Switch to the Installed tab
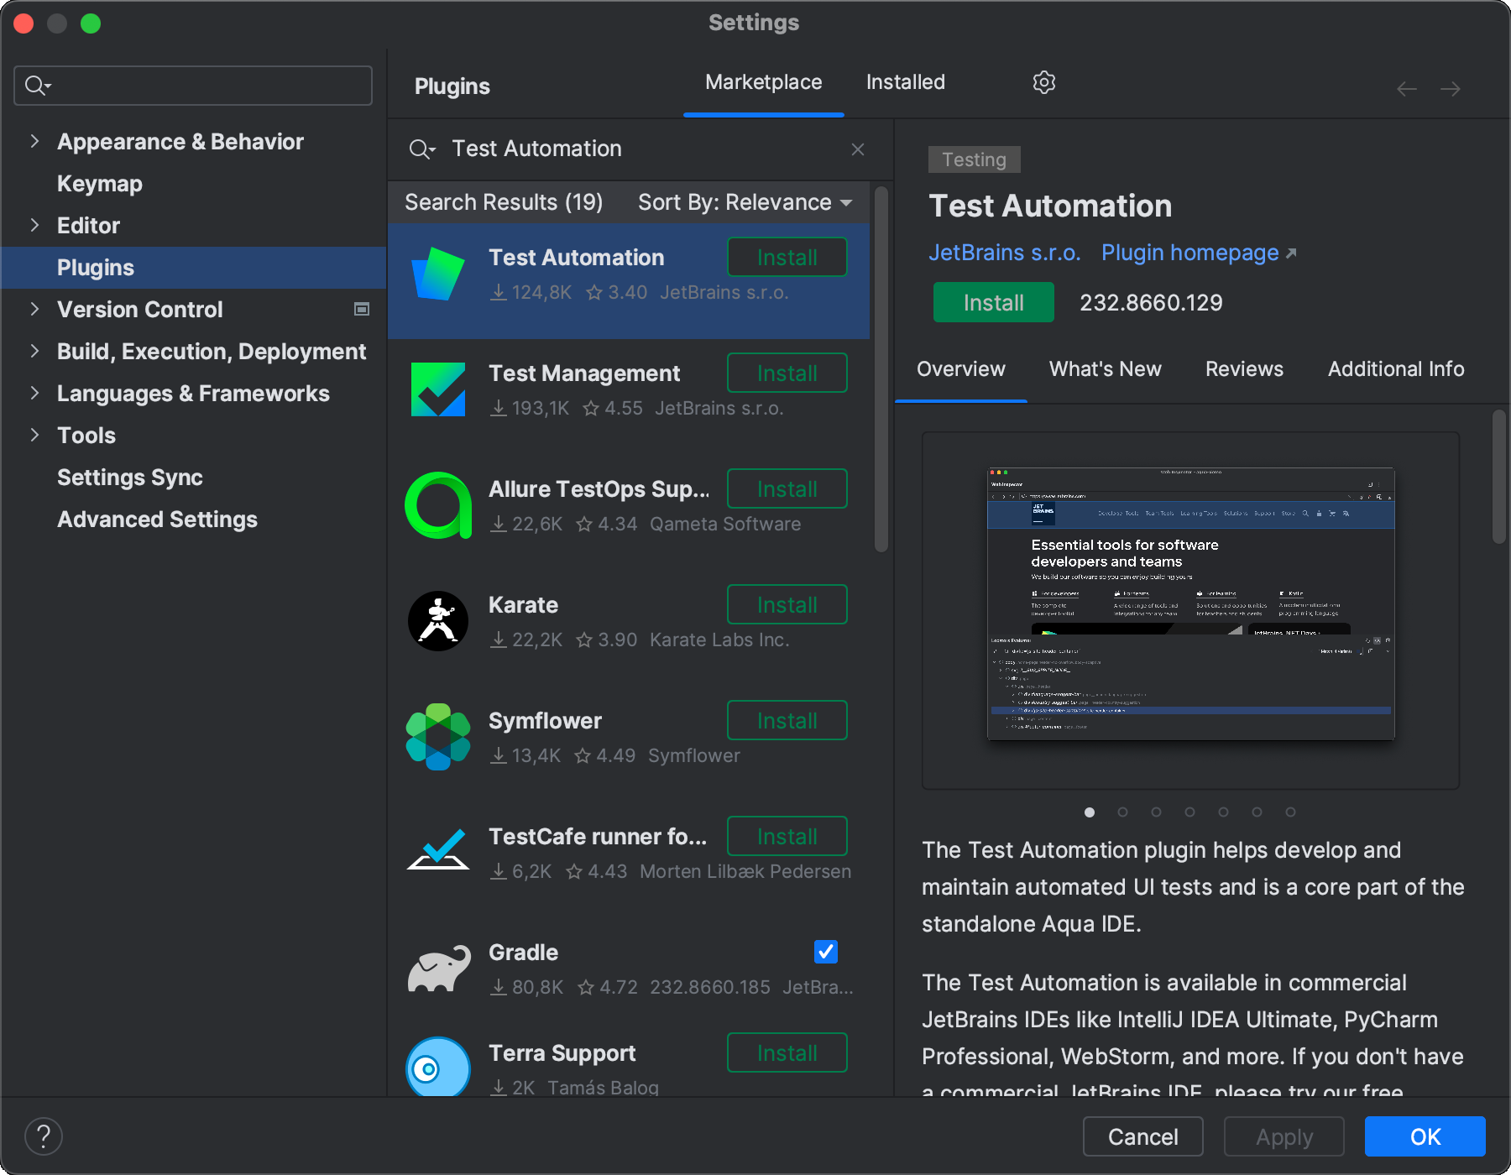 click(x=904, y=81)
